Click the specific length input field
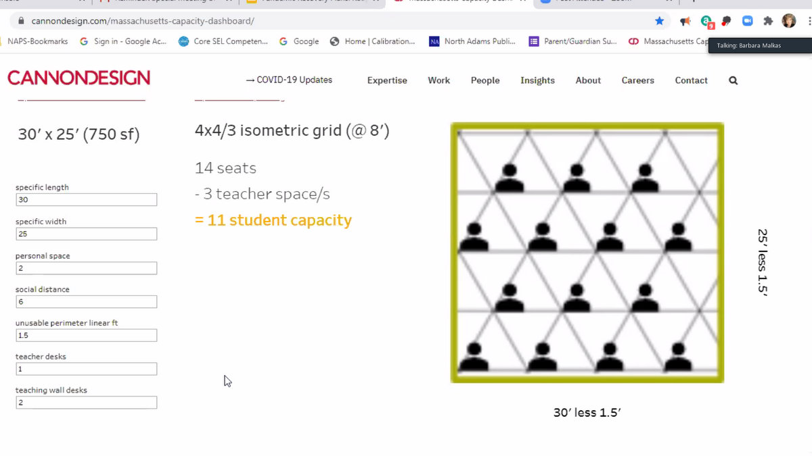 click(86, 200)
